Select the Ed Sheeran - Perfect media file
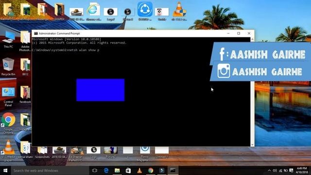The image size is (311, 175). 76,154
